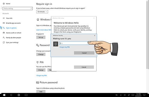Click Cancel in Windows Hello setup window
The height and width of the screenshot is (97, 149).
point(84,67)
